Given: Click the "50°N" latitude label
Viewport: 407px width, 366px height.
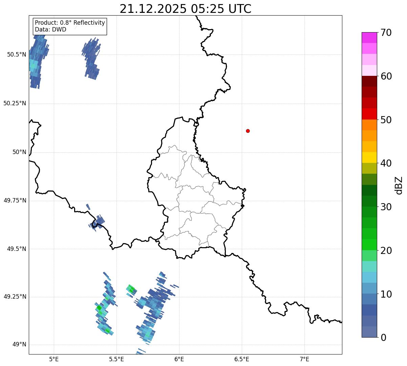Looking at the screenshot, I should (19, 152).
